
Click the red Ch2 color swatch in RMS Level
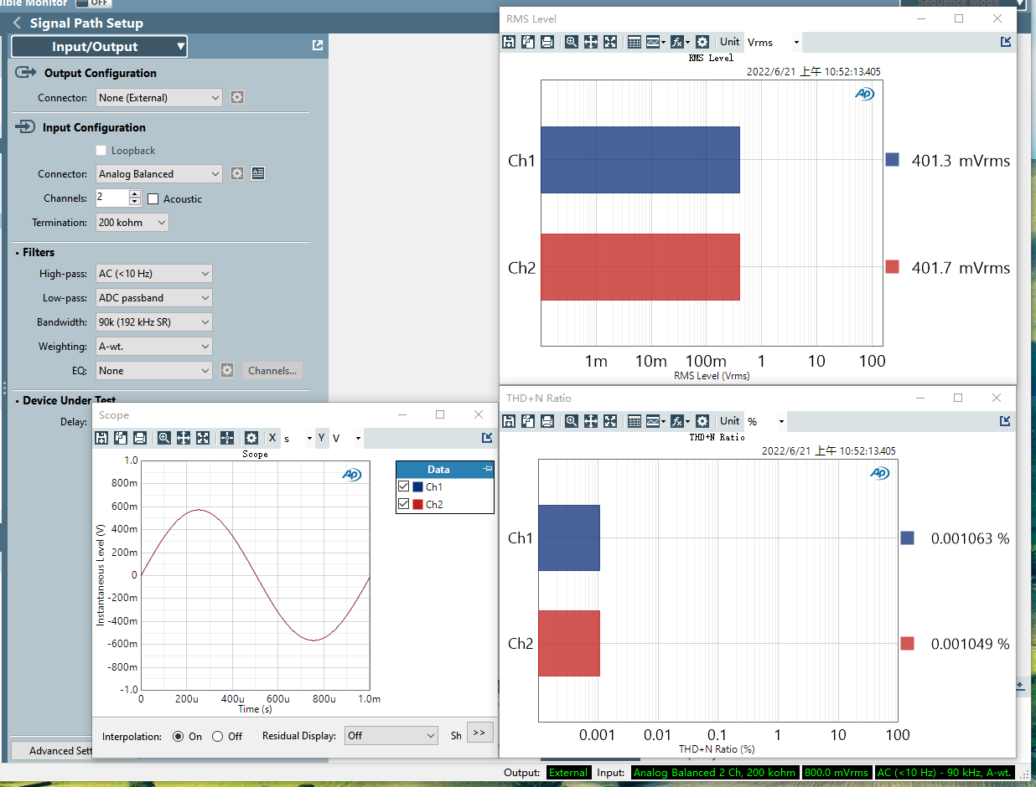pos(892,267)
